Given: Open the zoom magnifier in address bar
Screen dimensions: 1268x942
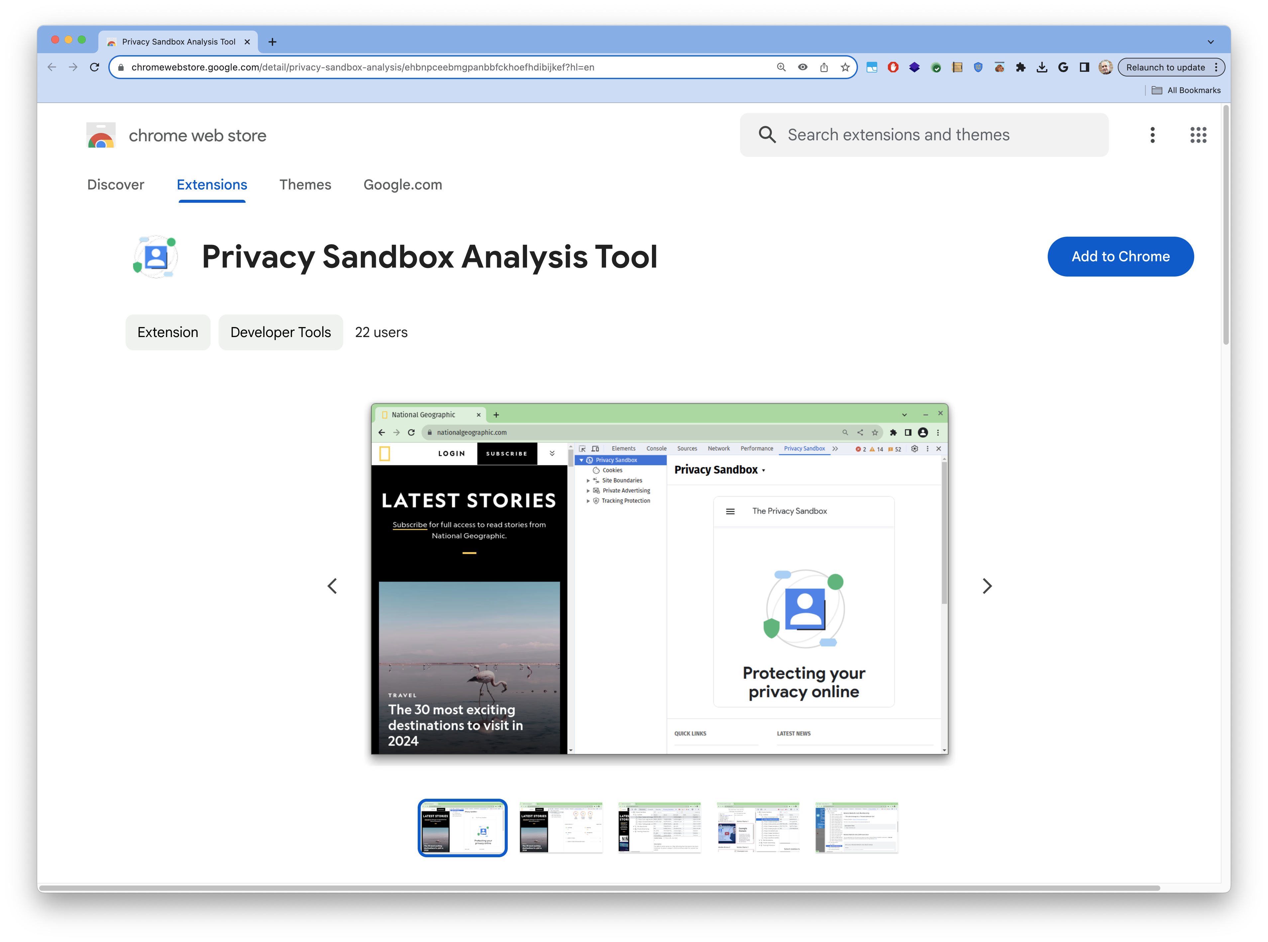Looking at the screenshot, I should (781, 67).
